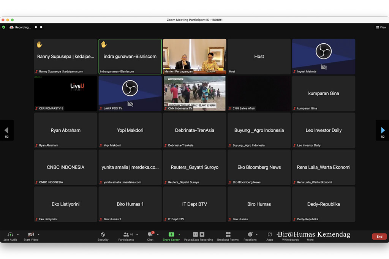Select the Leo Investor Daily tile
Image resolution: width=389 pixels, height=259 pixels.
(x=324, y=130)
